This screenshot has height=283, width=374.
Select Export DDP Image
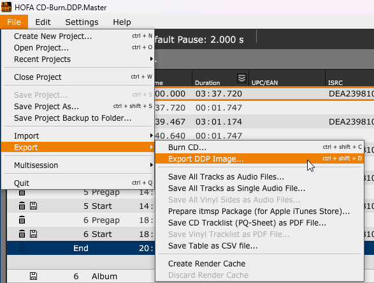[x=259, y=158]
